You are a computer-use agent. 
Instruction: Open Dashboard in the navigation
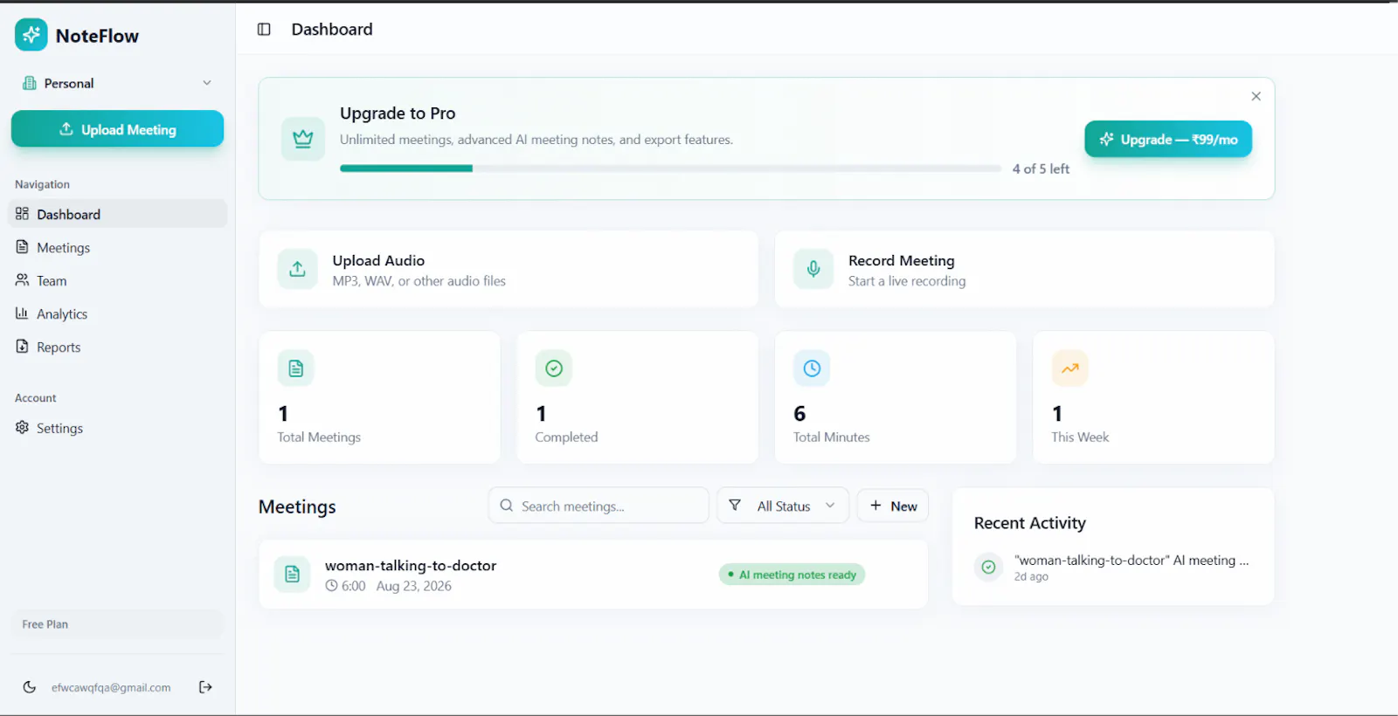click(x=117, y=214)
